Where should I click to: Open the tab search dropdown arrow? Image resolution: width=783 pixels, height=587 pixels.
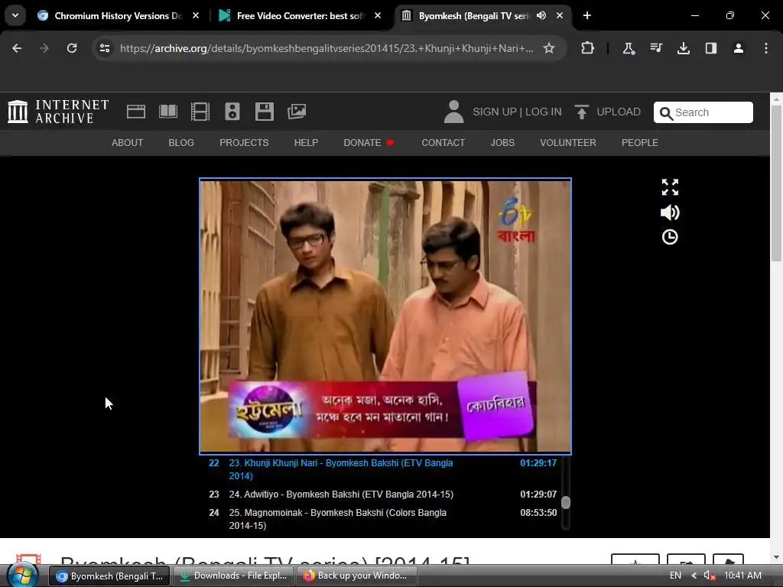point(15,15)
